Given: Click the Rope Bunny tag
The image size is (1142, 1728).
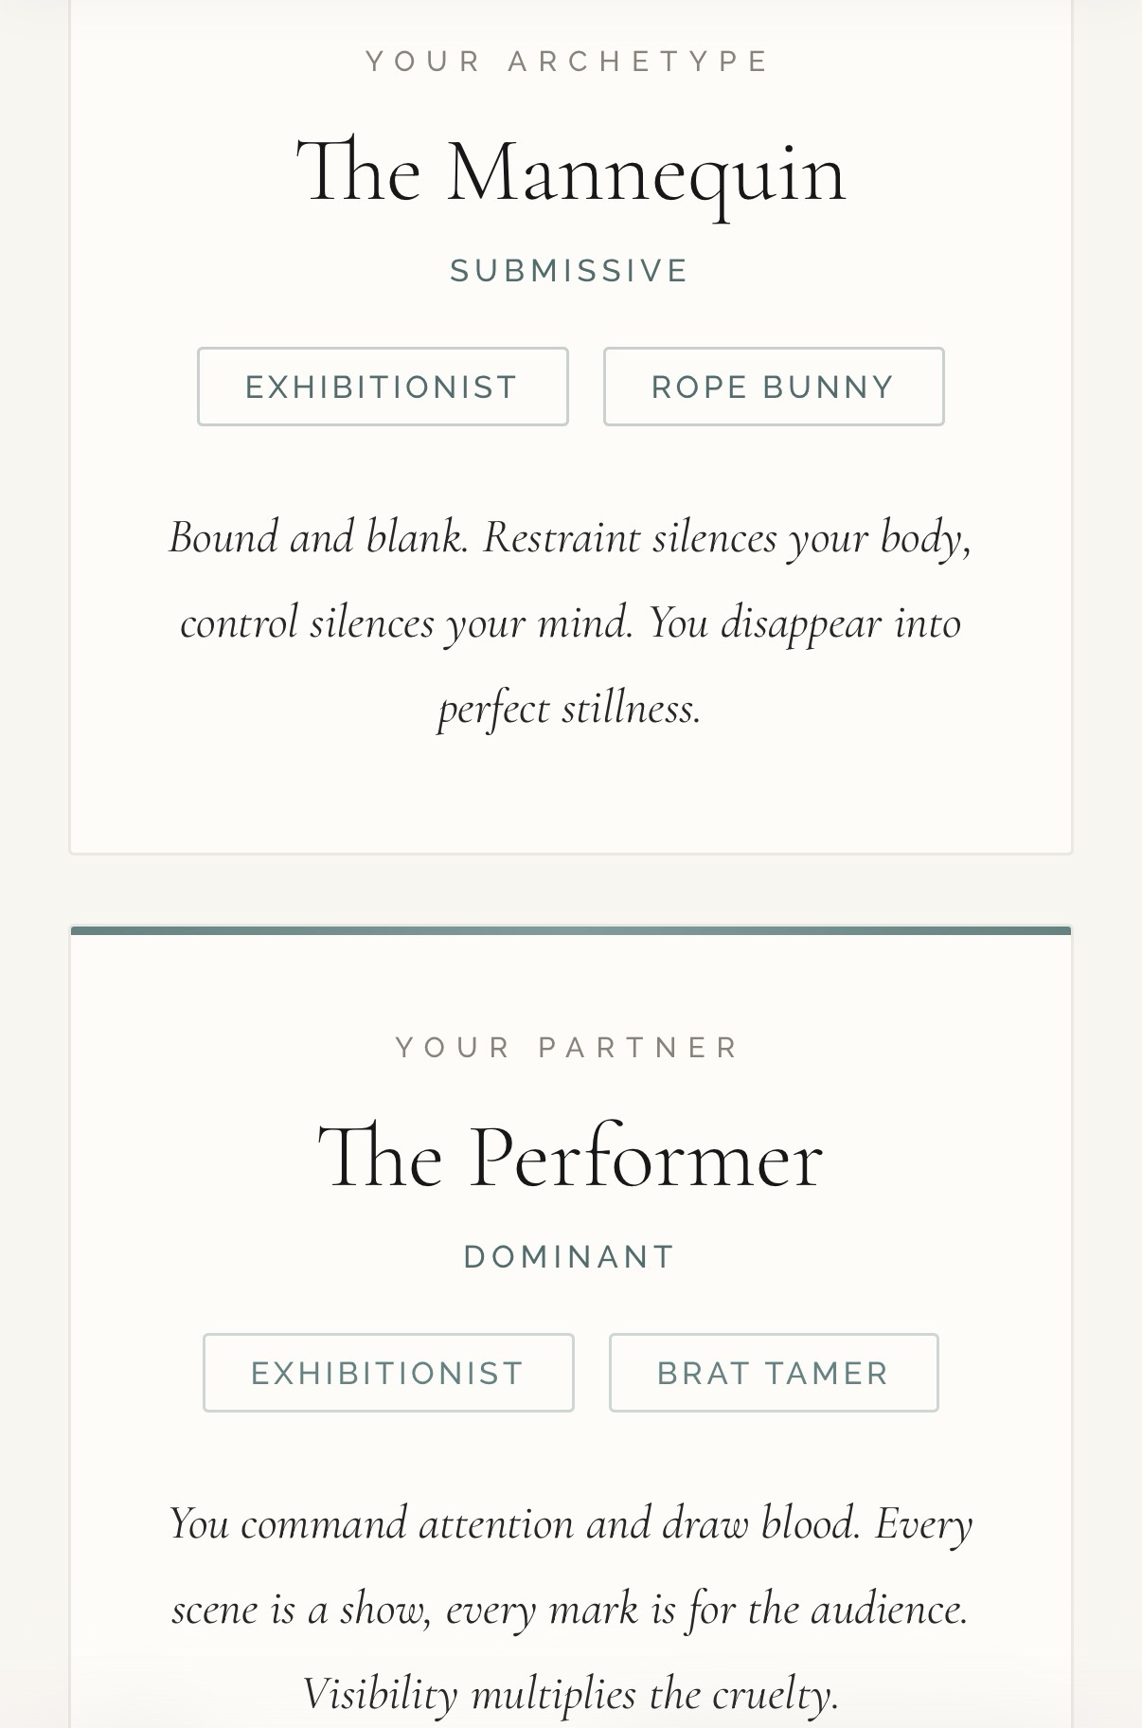Looking at the screenshot, I should 773,387.
